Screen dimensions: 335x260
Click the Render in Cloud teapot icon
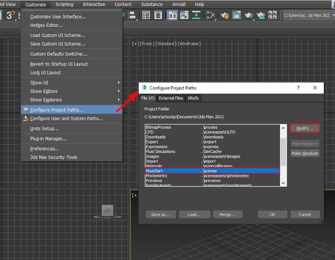(x=260, y=15)
